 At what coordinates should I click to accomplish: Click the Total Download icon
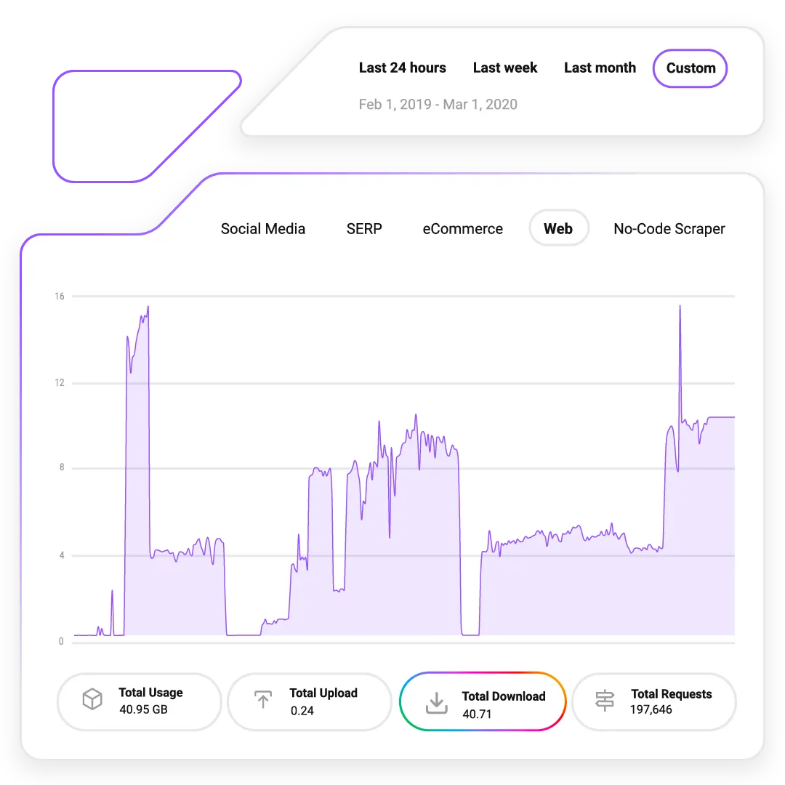point(436,700)
